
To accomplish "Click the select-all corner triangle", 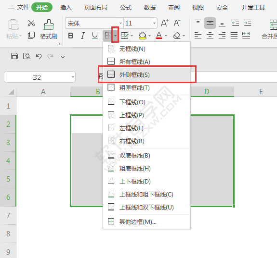I will pyautogui.click(x=11, y=92).
